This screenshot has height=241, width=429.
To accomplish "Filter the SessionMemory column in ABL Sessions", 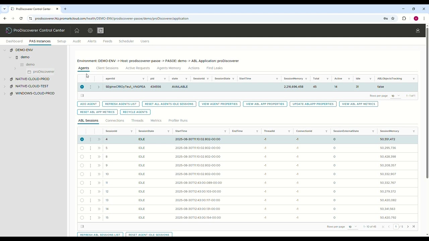I will coord(414,131).
